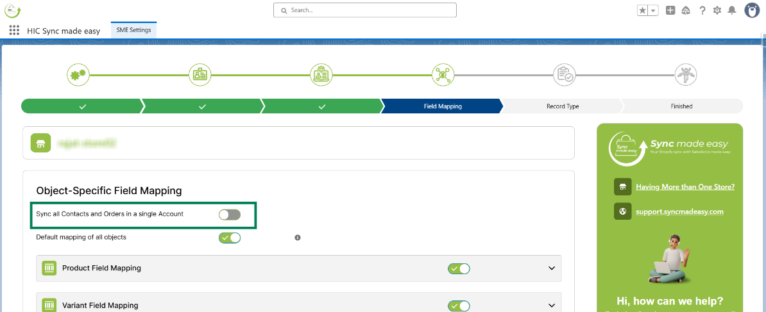The image size is (766, 312).
Task: Click into the Search field
Action: (x=365, y=10)
